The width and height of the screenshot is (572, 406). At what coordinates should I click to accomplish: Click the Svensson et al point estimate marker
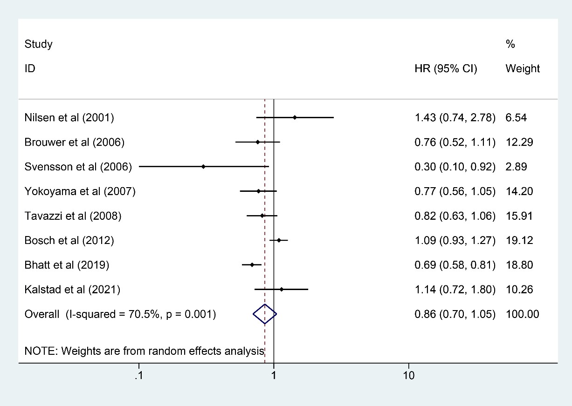pyautogui.click(x=203, y=166)
